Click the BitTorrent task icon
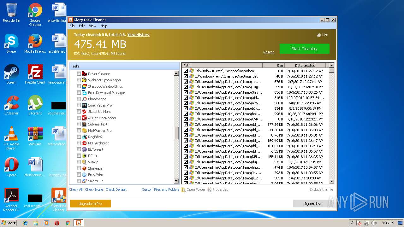The width and height of the screenshot is (404, 227). [x=84, y=149]
